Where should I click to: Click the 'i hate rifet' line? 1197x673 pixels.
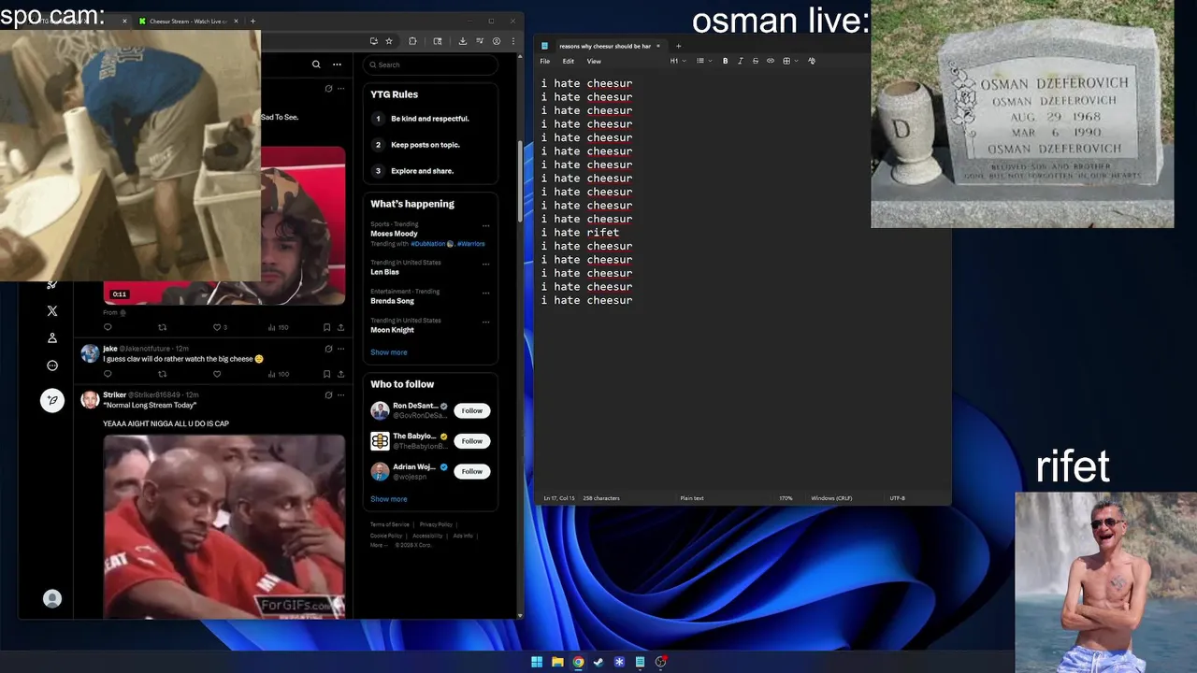coord(580,233)
